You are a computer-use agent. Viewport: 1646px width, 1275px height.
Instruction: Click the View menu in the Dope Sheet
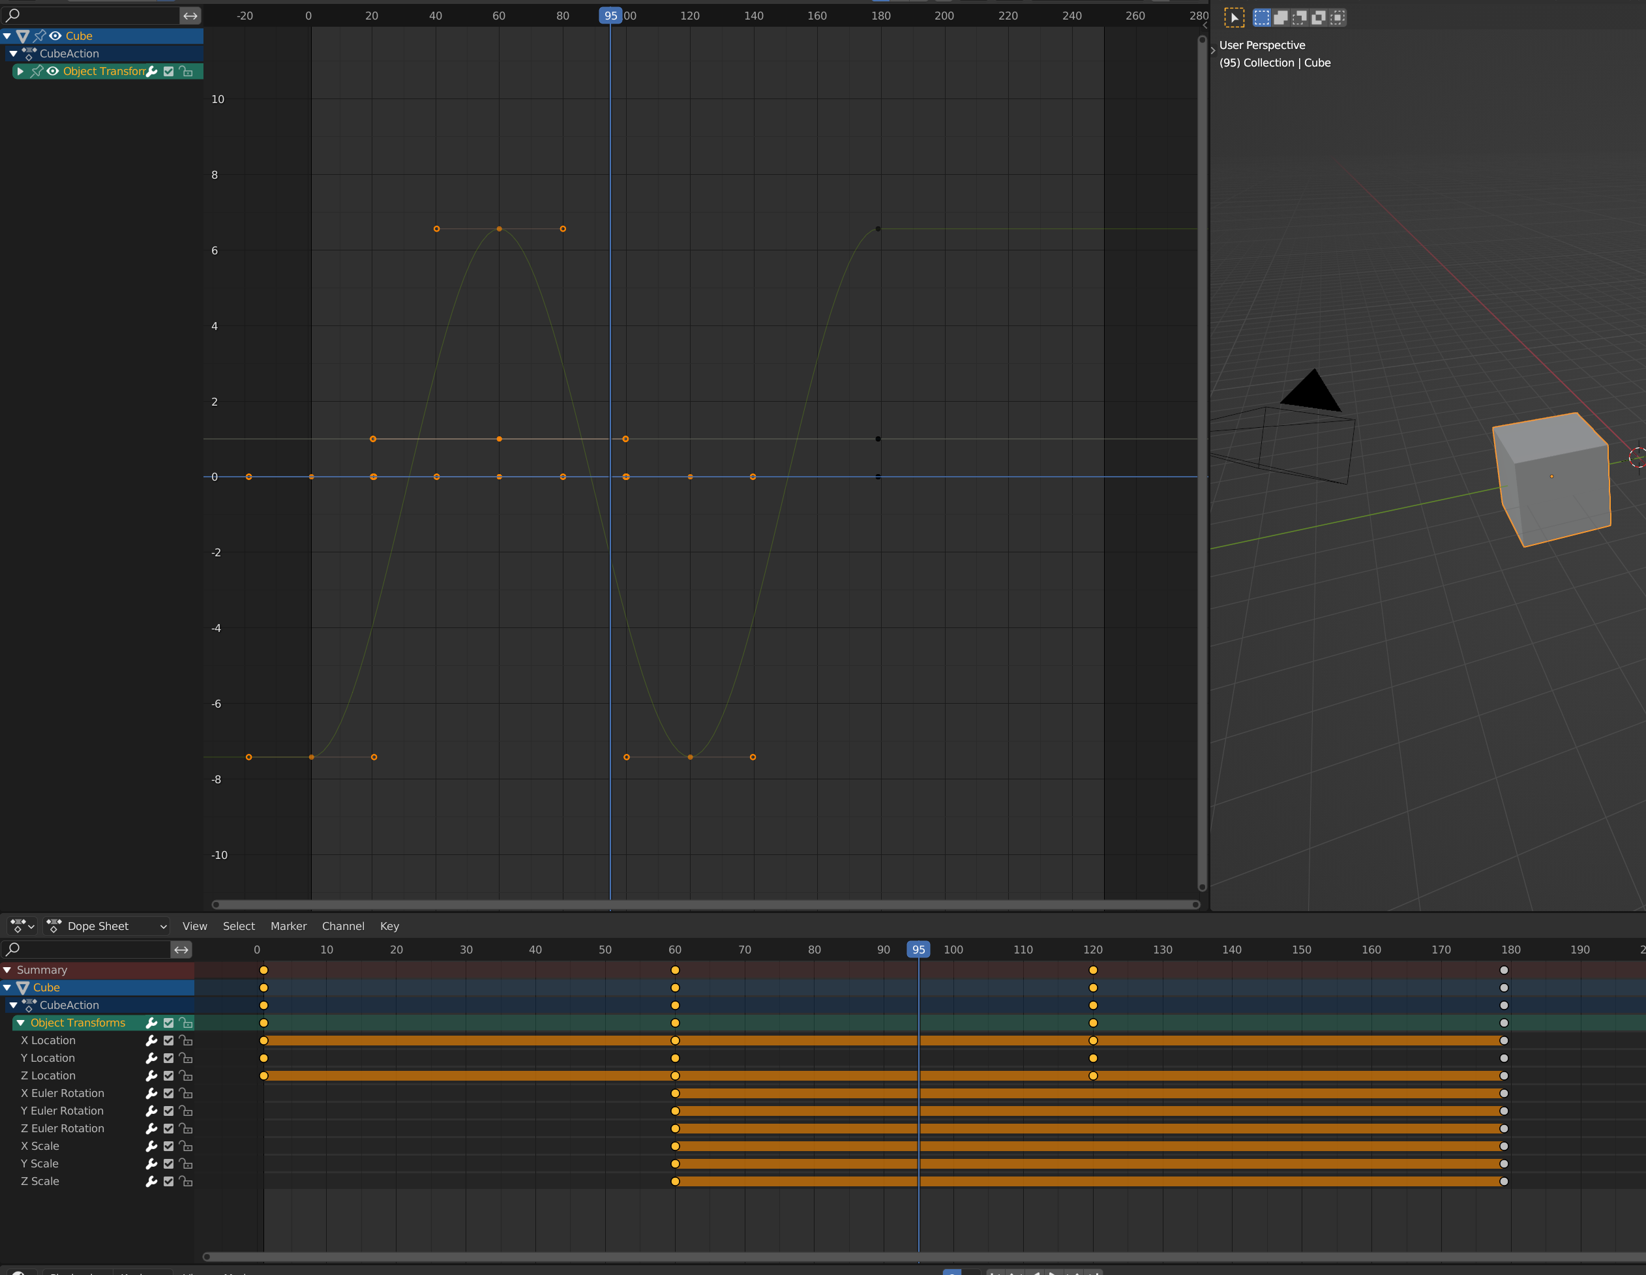point(194,926)
